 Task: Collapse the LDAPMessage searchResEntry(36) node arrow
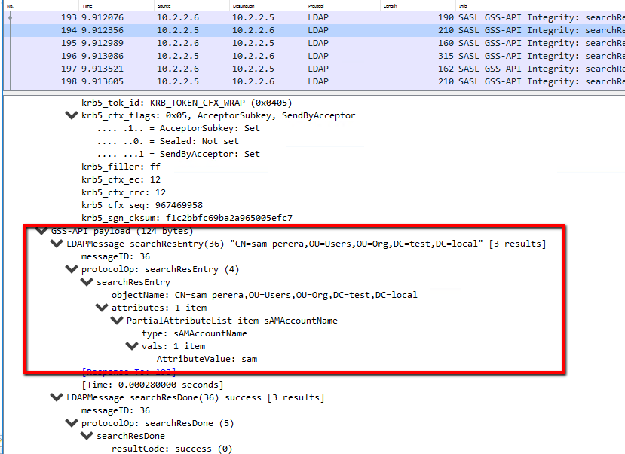click(x=57, y=244)
